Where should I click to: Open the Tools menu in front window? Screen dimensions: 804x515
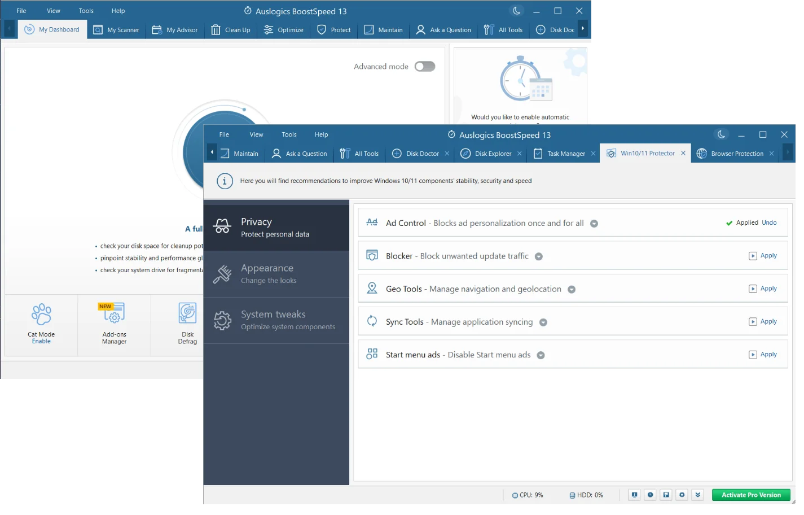click(289, 134)
